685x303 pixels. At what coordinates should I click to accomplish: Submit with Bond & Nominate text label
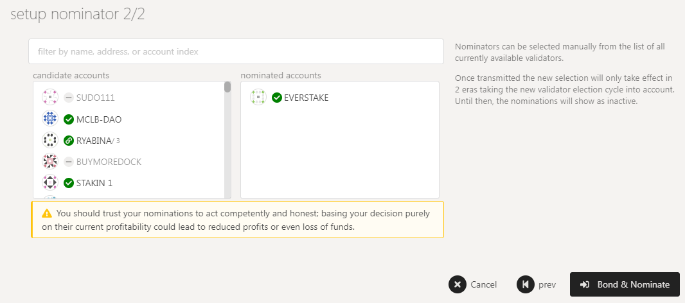(x=634, y=284)
